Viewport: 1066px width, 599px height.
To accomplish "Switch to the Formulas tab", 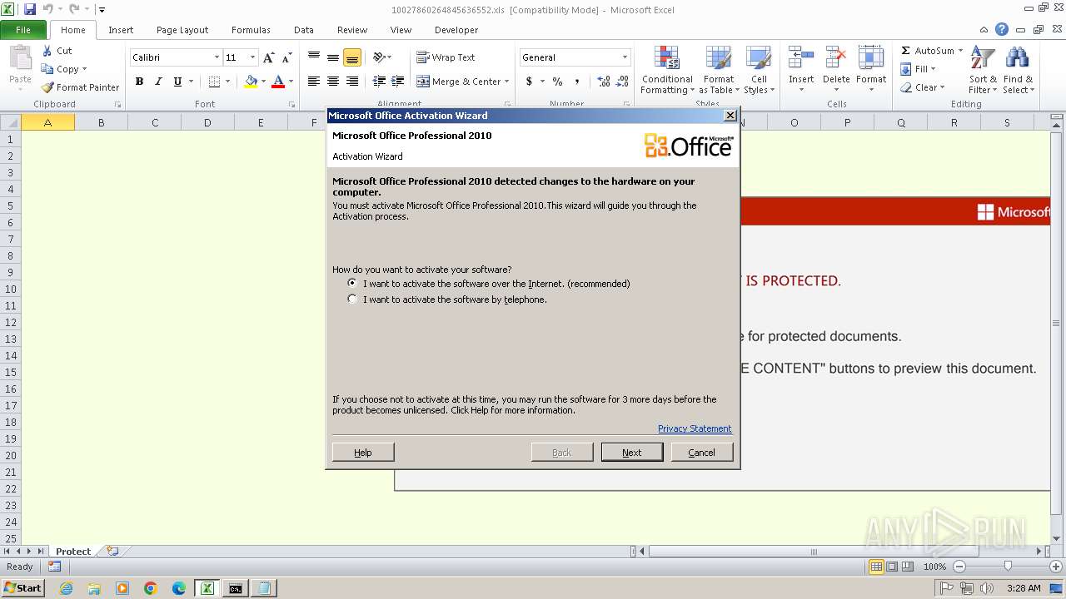I will [251, 30].
